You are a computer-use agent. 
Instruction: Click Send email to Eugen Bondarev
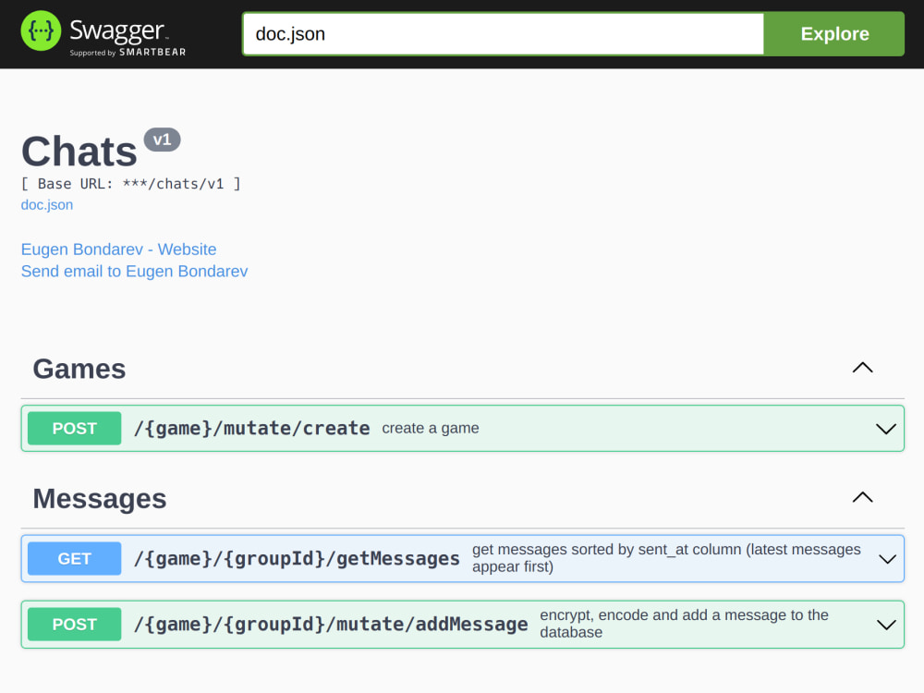click(134, 271)
